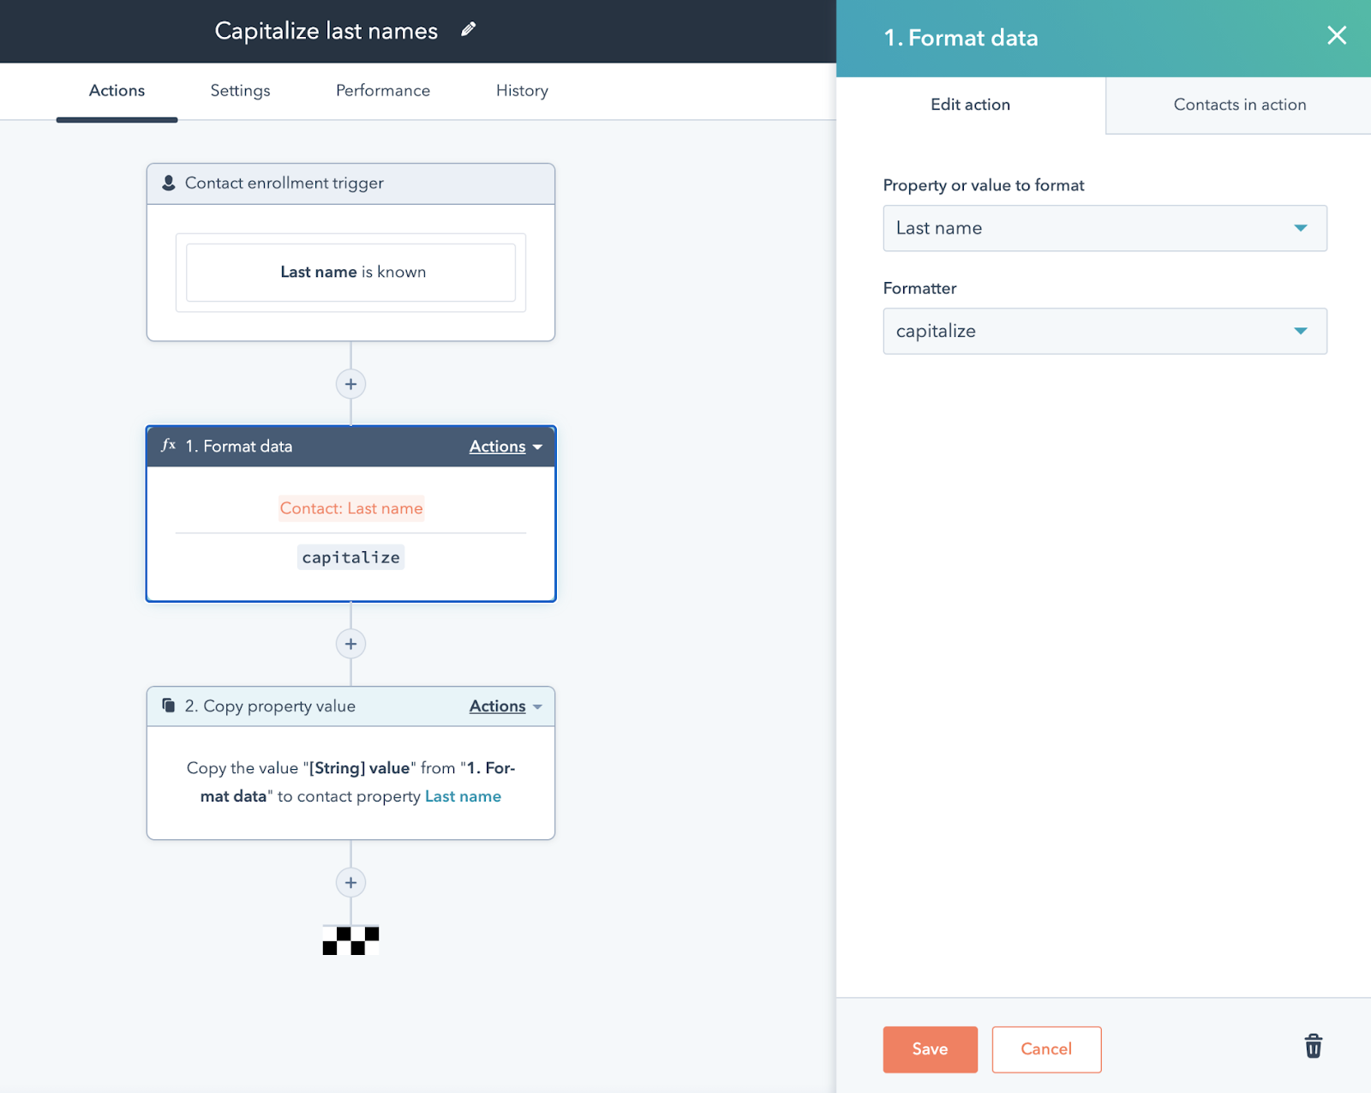Viewport: 1371px width, 1093px height.
Task: Click the contact icon on the enrollment trigger
Action: [168, 182]
